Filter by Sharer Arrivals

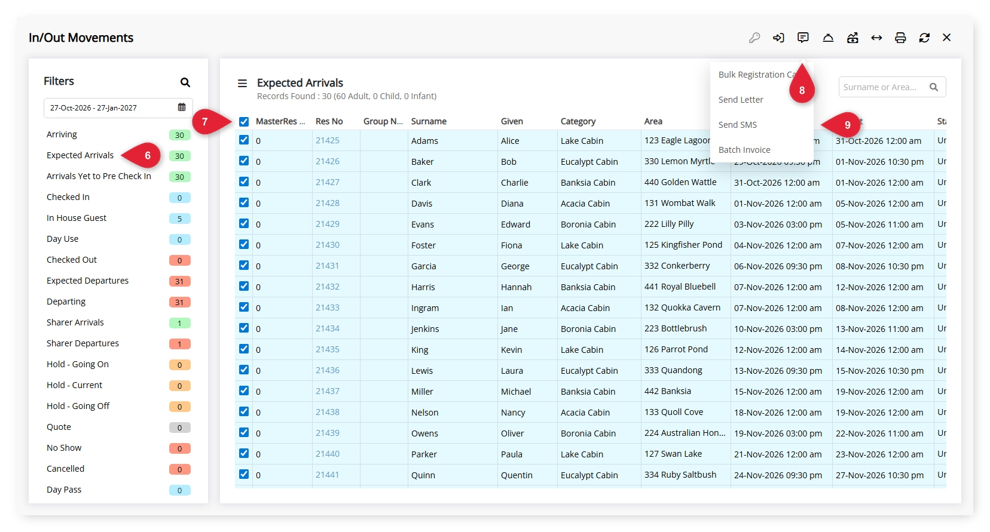pyautogui.click(x=75, y=322)
